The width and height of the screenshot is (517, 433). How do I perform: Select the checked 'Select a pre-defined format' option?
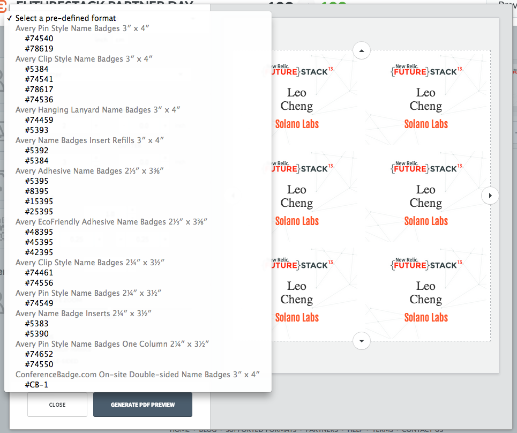coord(138,18)
